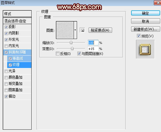
Task: Toggle the 投影 effect checkbox
Action: pos(6,27)
